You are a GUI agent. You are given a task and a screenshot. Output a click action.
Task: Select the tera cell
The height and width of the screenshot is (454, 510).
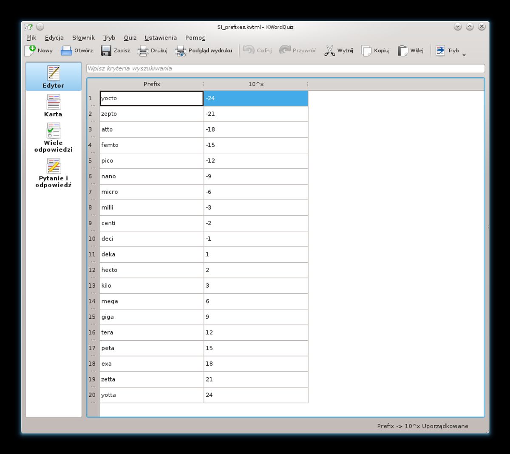click(152, 333)
